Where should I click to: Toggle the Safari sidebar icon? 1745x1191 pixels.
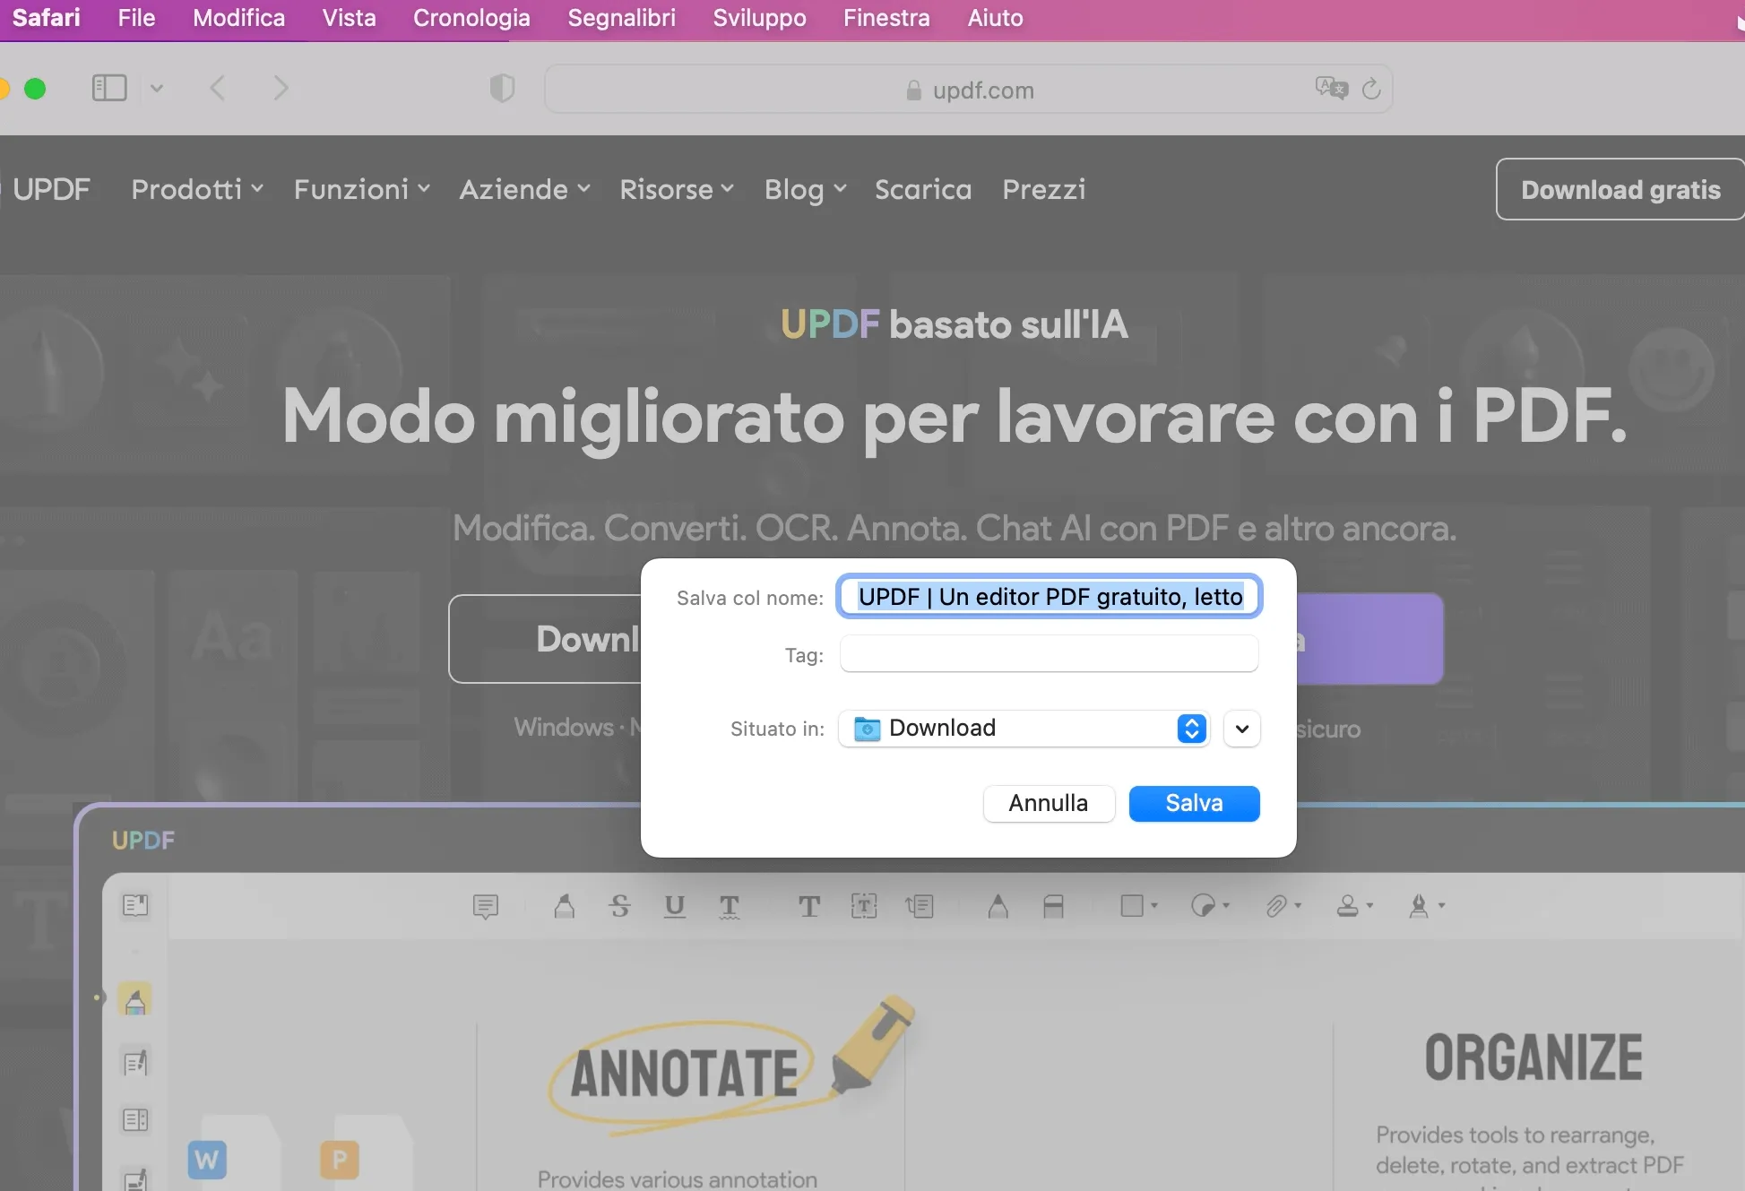[109, 88]
